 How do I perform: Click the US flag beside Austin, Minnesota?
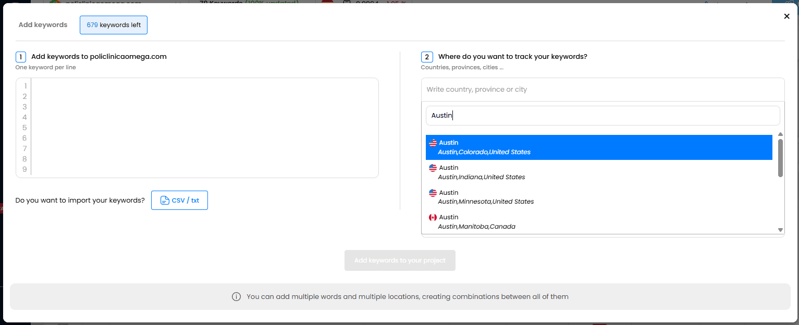coord(433,193)
